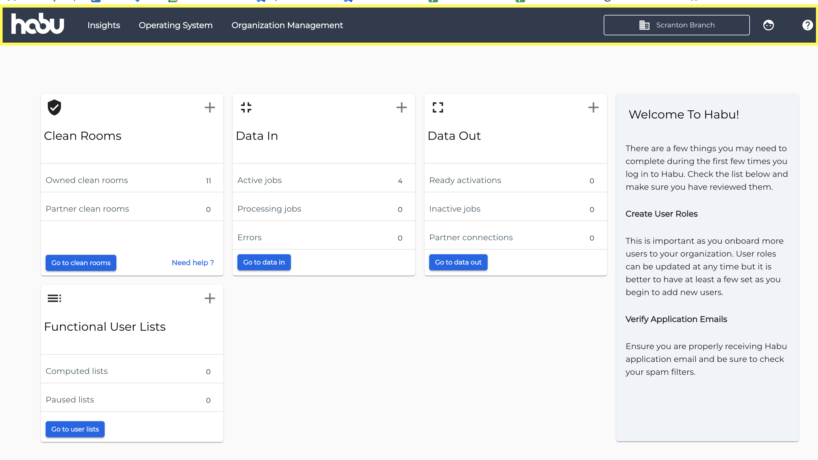
Task: Open the Organization Management menu
Action: [x=287, y=25]
